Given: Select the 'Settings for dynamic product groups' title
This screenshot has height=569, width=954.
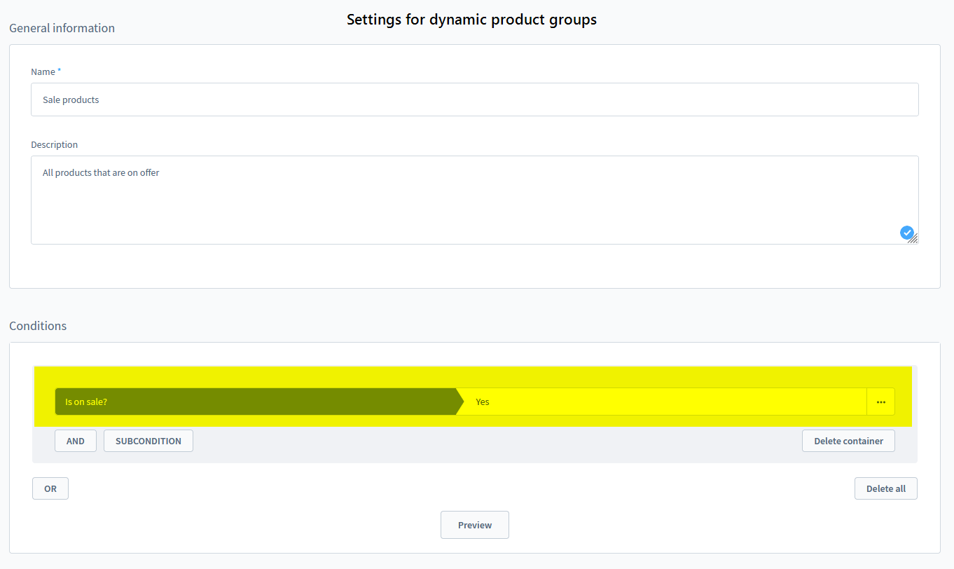Looking at the screenshot, I should (472, 20).
